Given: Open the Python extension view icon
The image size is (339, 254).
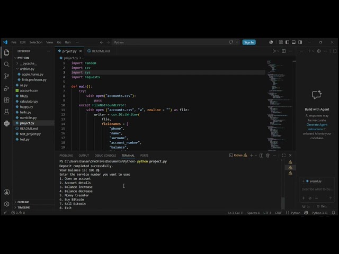Looking at the screenshot, I should [7, 123].
